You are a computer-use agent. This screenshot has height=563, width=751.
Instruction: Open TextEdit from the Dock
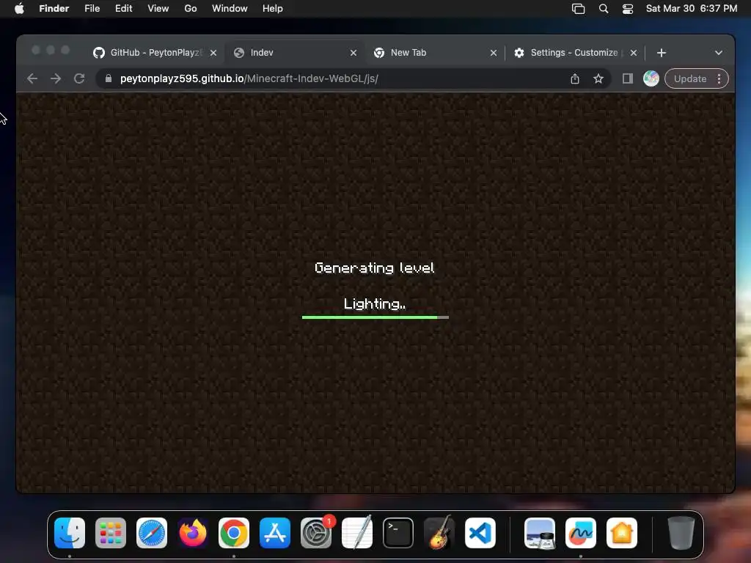(357, 533)
